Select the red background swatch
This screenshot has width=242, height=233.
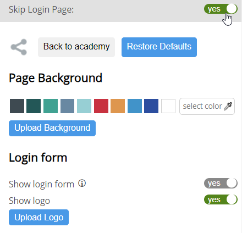click(x=101, y=106)
